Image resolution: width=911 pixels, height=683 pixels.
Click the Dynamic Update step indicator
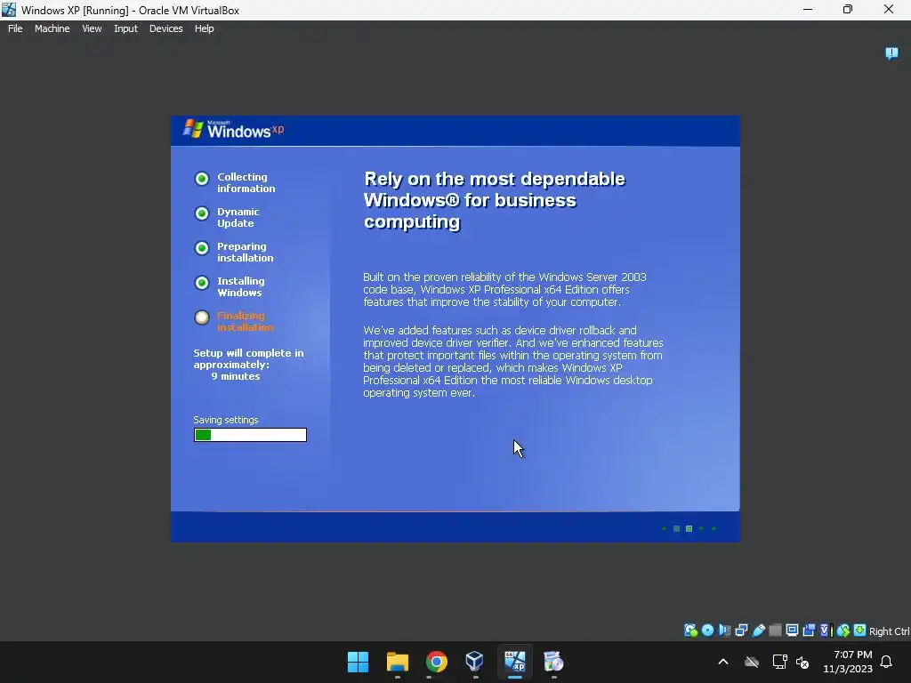point(202,213)
